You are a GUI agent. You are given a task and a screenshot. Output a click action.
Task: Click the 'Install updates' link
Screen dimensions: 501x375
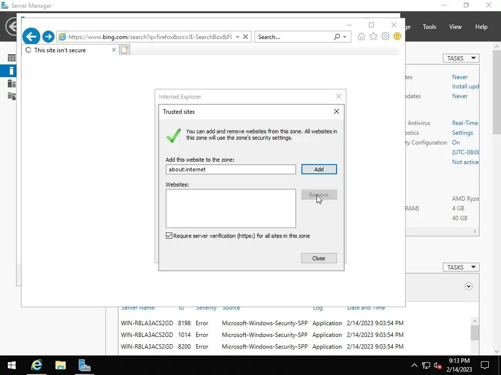coord(465,86)
